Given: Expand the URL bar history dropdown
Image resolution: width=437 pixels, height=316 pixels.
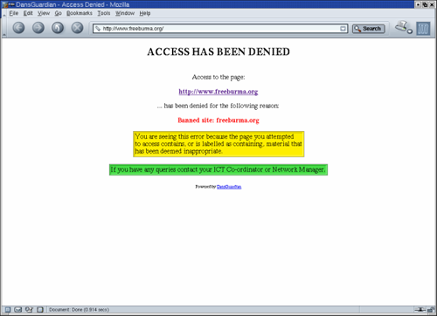Looking at the screenshot, I should 343,29.
